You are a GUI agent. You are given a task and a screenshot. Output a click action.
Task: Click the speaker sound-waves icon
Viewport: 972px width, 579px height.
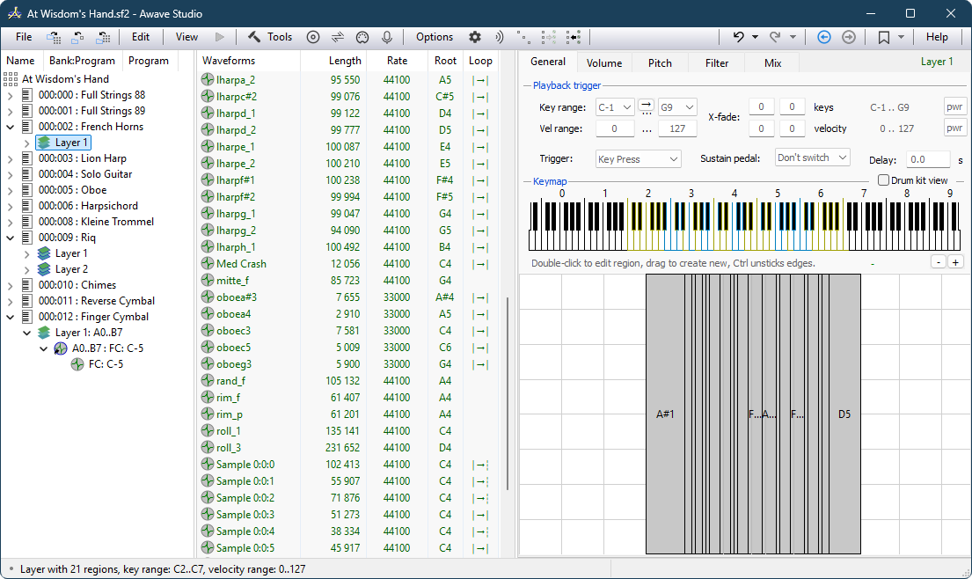click(500, 37)
